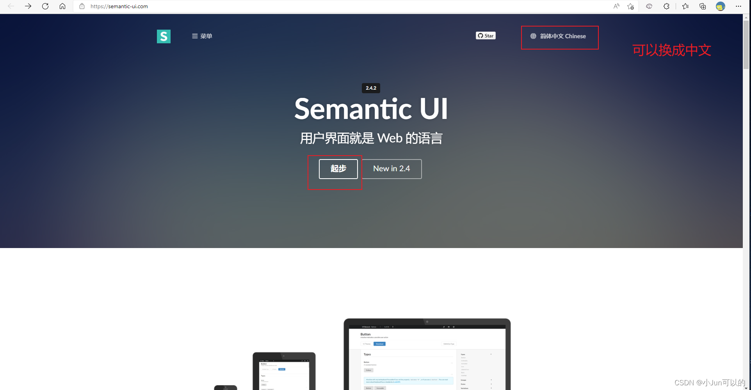Open the favorites list icon
This screenshot has height=390, width=751.
coord(685,6)
